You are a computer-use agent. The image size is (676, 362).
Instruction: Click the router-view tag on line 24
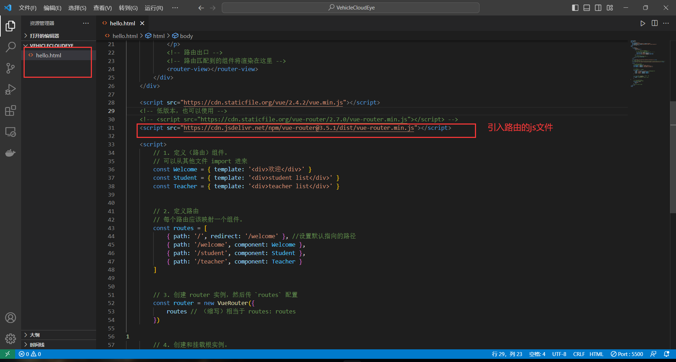pyautogui.click(x=212, y=69)
